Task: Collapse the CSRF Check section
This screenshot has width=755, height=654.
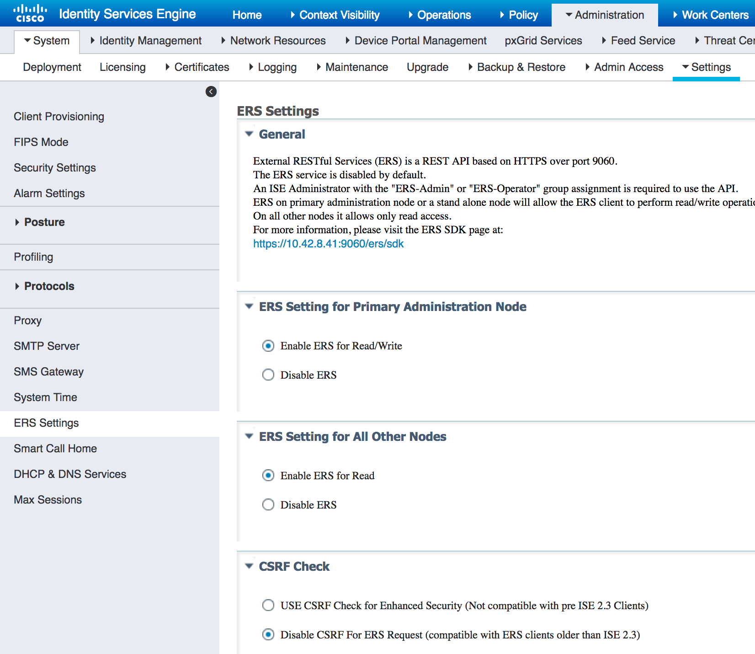Action: click(x=249, y=566)
